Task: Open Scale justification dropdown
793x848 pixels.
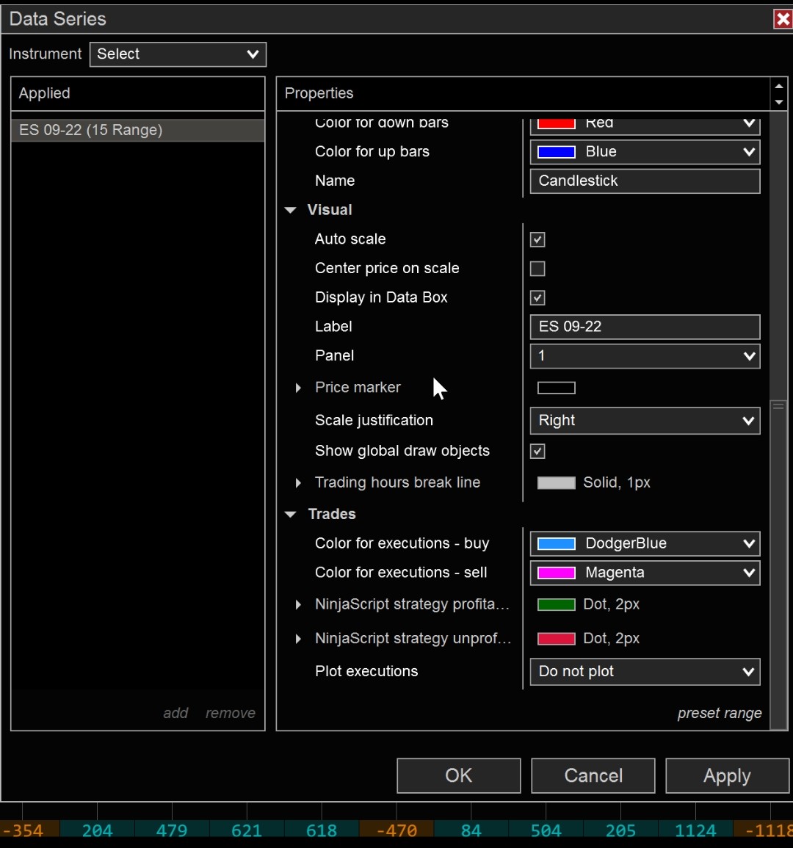Action: pyautogui.click(x=645, y=421)
